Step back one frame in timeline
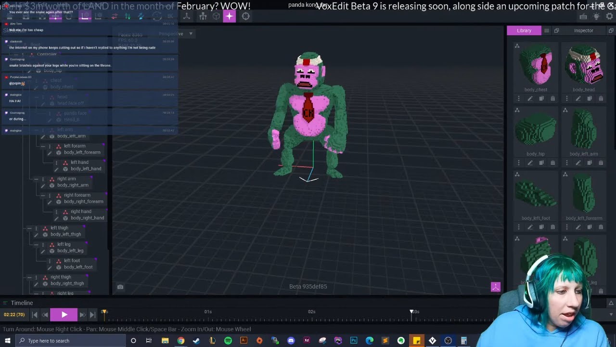Screen dimensions: 616x347 (x=45, y=315)
